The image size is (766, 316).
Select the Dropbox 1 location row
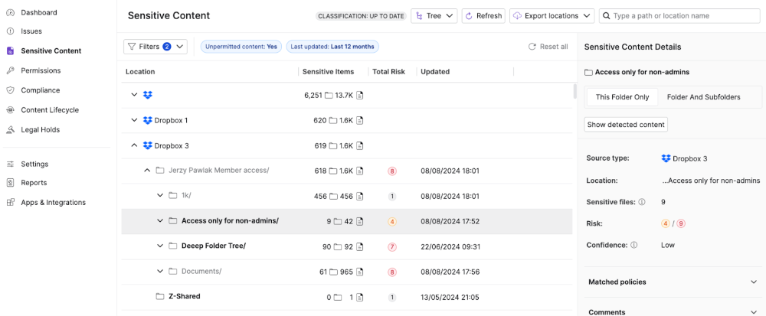pos(347,120)
